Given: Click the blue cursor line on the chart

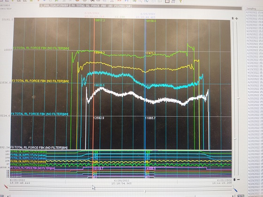Looking at the screenshot, I should 145,84.
